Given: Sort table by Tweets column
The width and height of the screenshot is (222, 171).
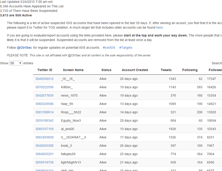Looking at the screenshot, I should point(166,70).
